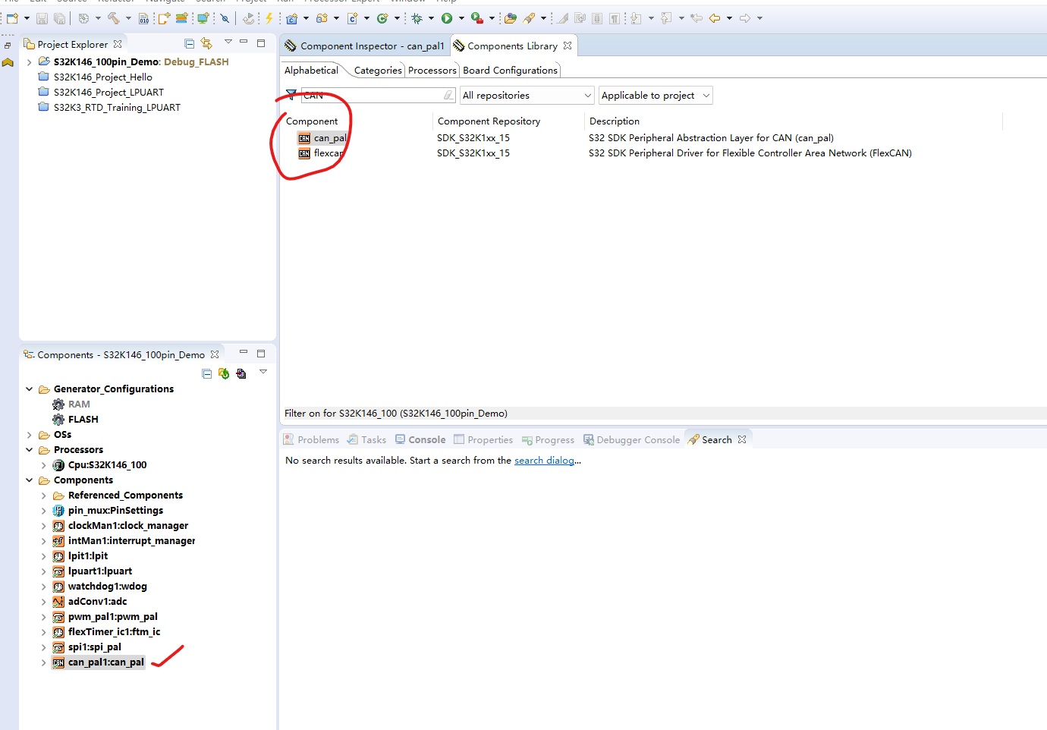Open the All repositories dropdown
The width and height of the screenshot is (1047, 730).
(527, 95)
